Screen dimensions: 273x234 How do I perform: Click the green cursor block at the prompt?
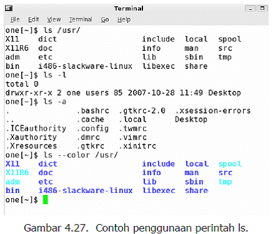tap(45, 200)
